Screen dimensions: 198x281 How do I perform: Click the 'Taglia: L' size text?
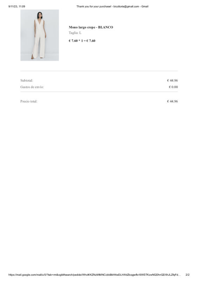(x=75, y=33)
